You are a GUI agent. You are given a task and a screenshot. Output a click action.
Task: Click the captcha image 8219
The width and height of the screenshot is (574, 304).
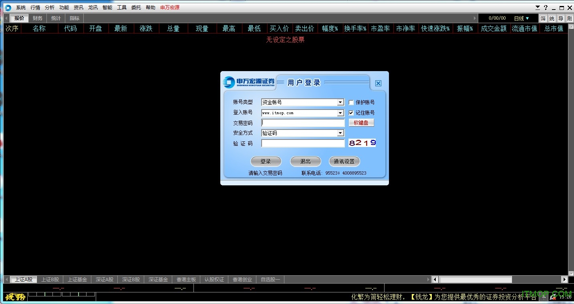[x=362, y=143]
